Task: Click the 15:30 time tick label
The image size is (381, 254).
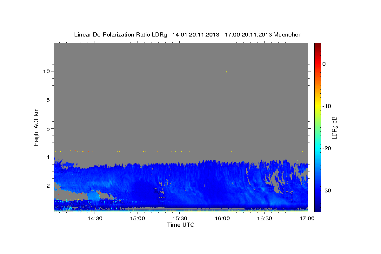Action: 179,219
